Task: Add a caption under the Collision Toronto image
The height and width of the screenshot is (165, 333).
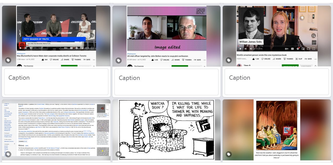Action: [56, 82]
